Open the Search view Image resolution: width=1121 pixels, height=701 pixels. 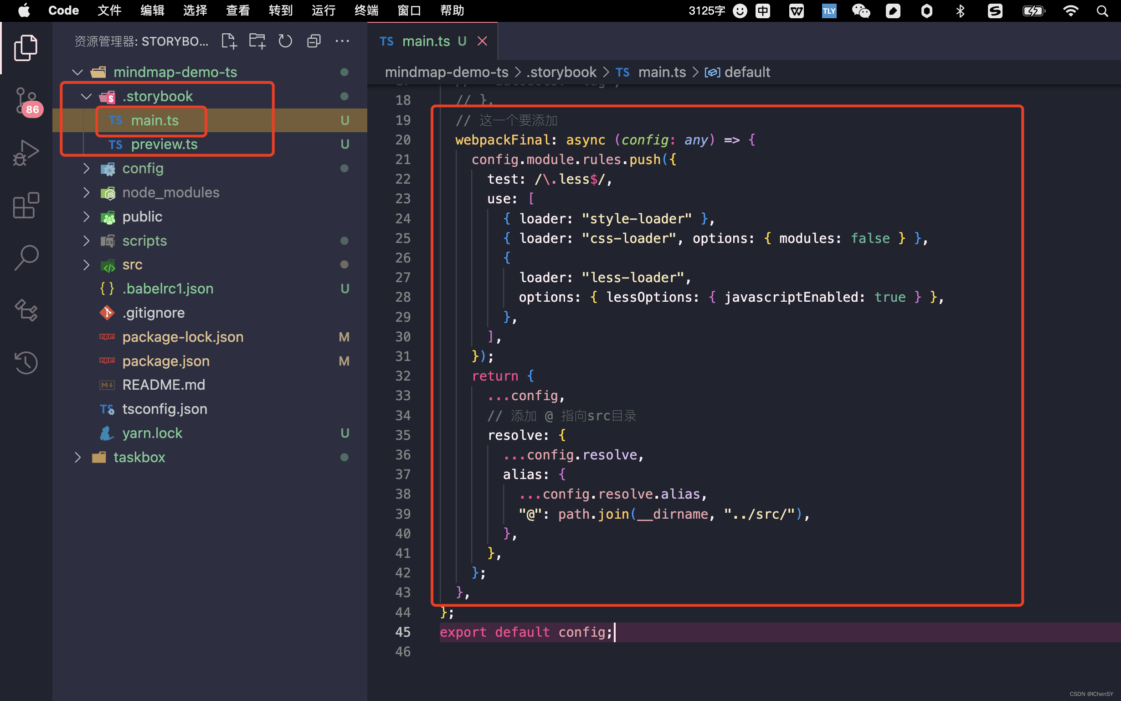(26, 258)
